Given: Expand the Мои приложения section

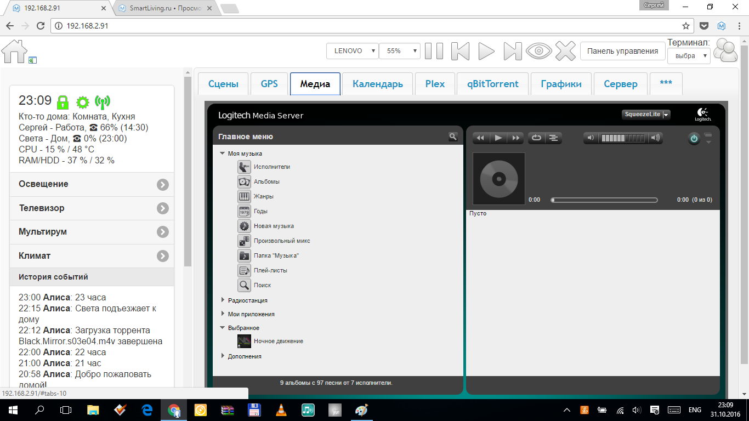Looking at the screenshot, I should (x=223, y=314).
